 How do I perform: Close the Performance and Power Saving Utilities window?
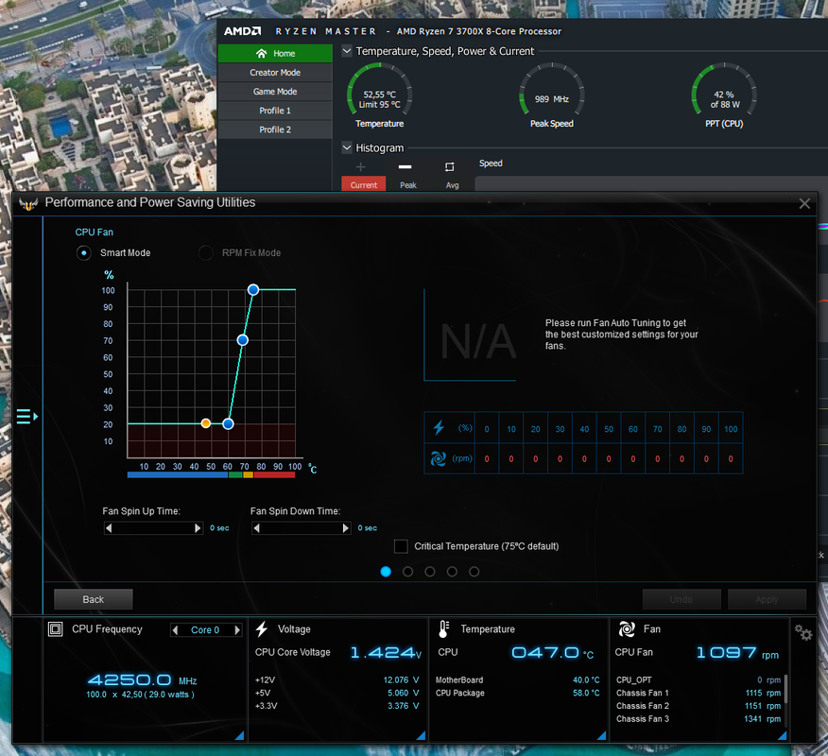pos(804,204)
